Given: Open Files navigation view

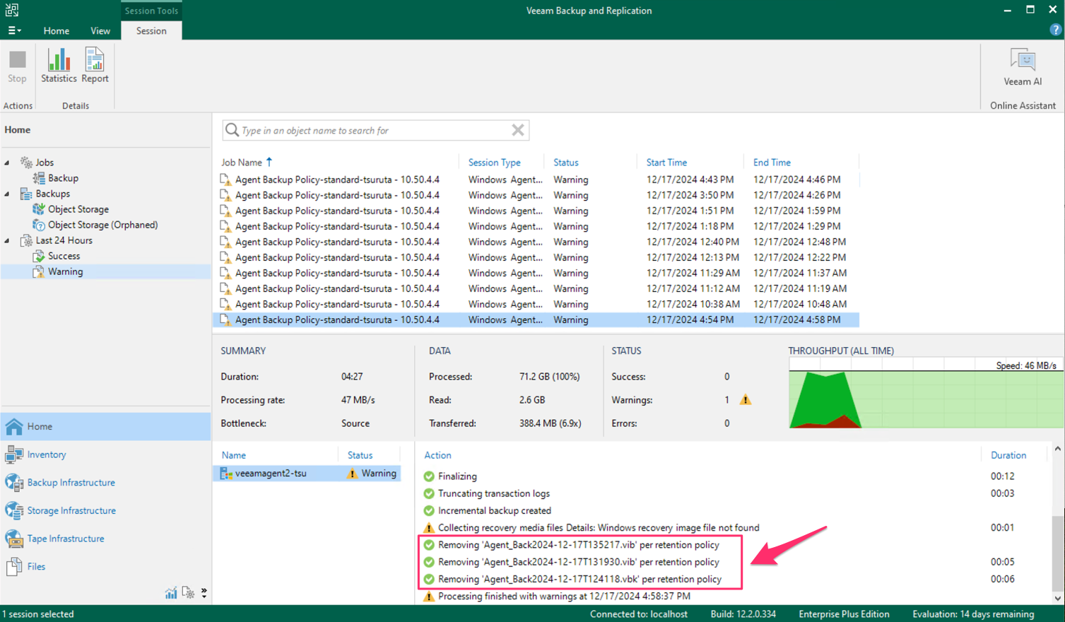Looking at the screenshot, I should pyautogui.click(x=106, y=566).
